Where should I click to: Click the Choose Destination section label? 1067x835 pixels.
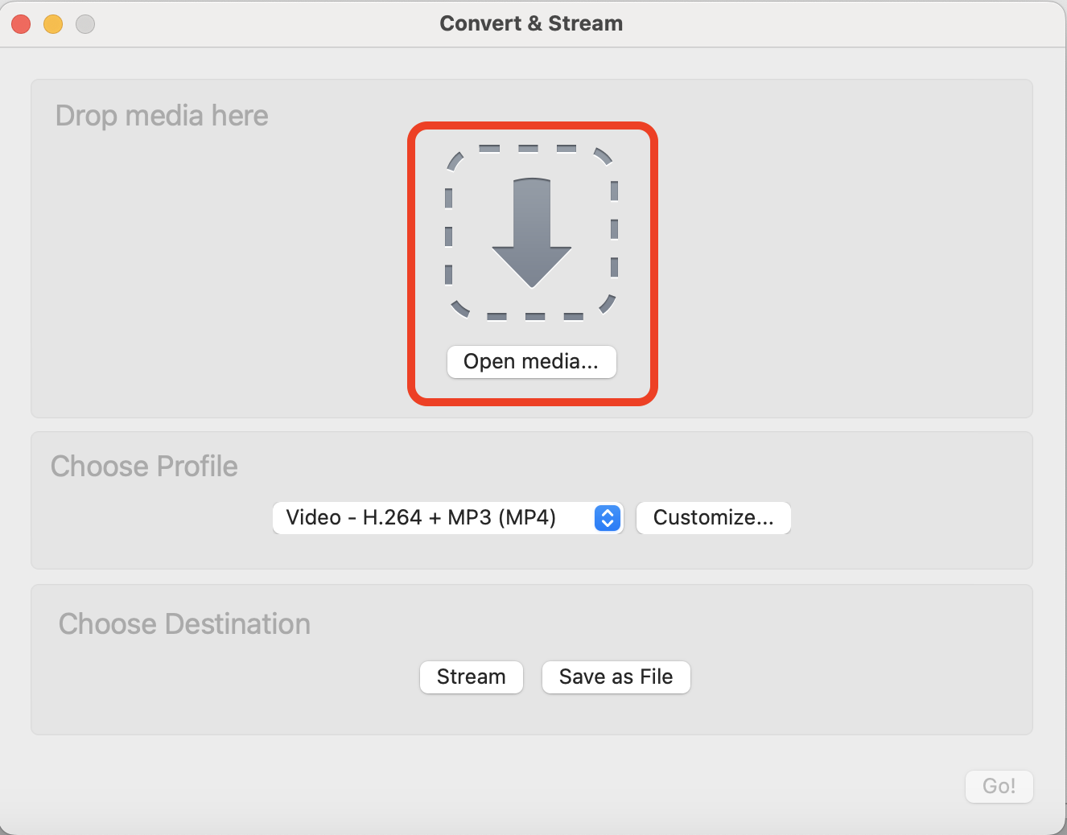click(x=183, y=623)
